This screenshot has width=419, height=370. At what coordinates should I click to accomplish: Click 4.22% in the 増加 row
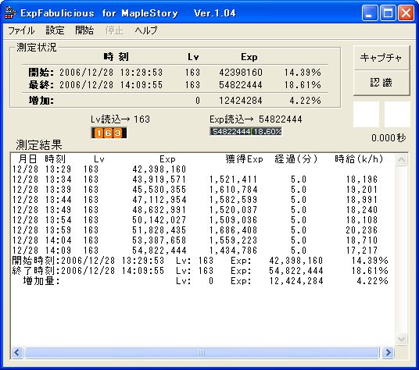click(x=305, y=101)
